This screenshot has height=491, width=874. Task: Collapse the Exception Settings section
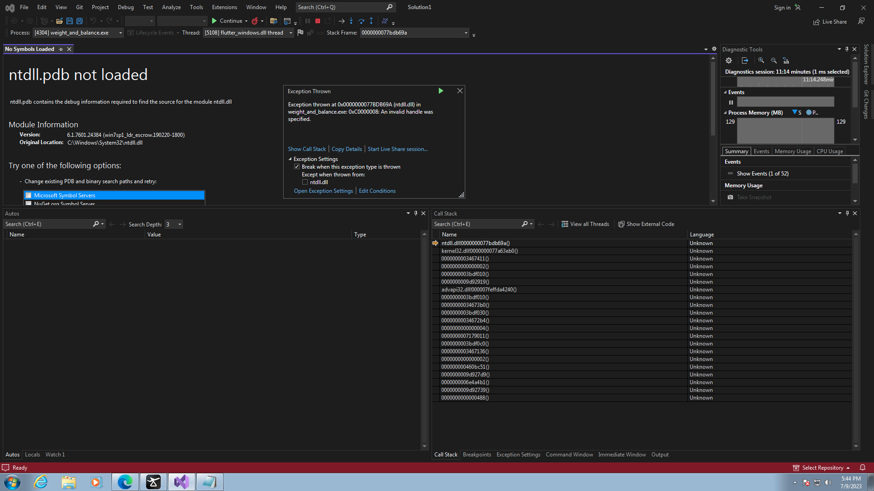(x=290, y=159)
